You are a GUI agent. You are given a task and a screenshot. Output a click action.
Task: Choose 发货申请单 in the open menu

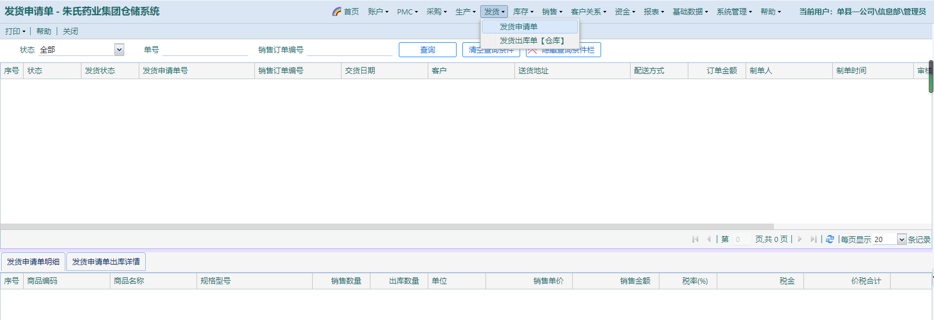coord(518,27)
